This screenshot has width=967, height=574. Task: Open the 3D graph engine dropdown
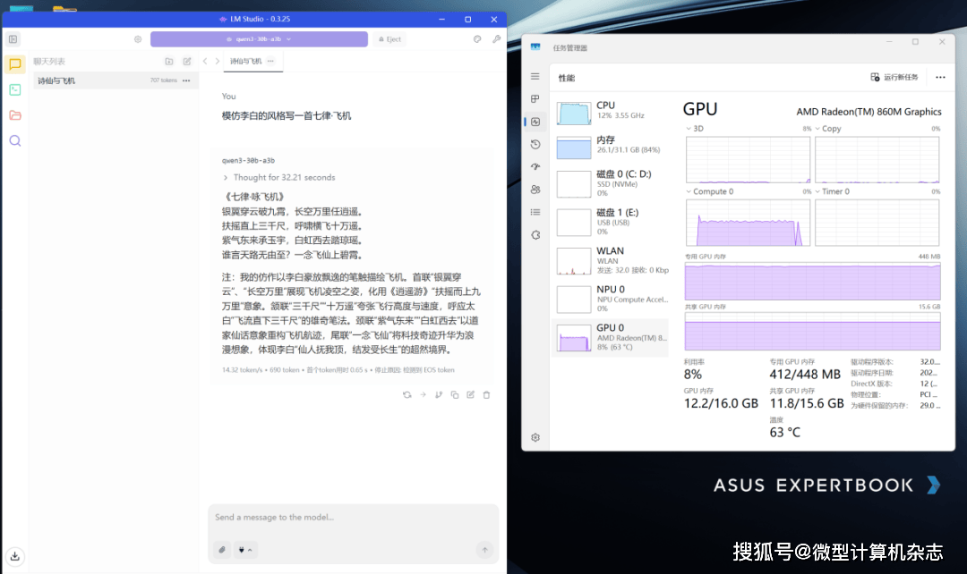coord(689,129)
